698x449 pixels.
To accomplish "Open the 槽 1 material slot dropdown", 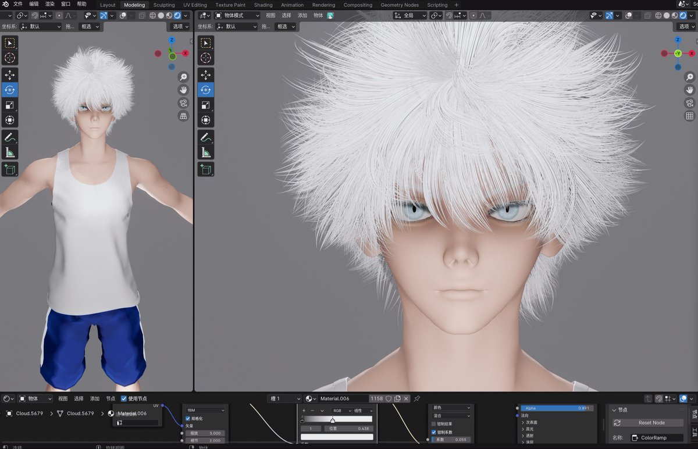I will pos(285,398).
